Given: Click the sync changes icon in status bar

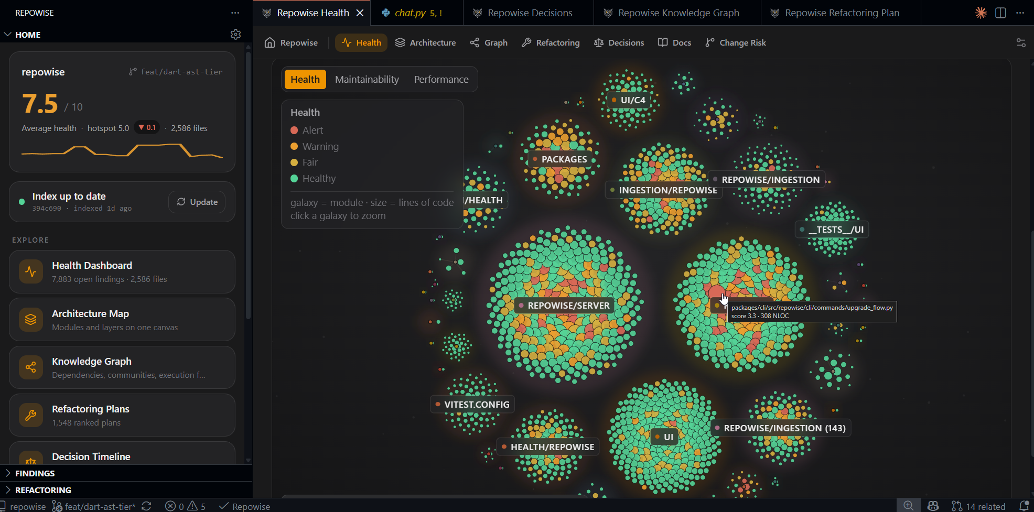Looking at the screenshot, I should [x=146, y=506].
